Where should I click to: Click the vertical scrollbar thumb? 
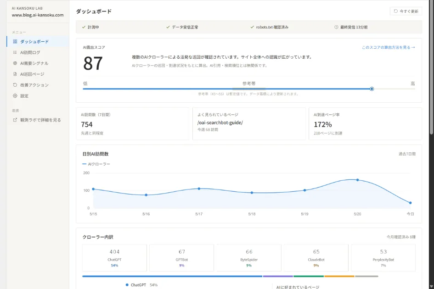[432, 68]
